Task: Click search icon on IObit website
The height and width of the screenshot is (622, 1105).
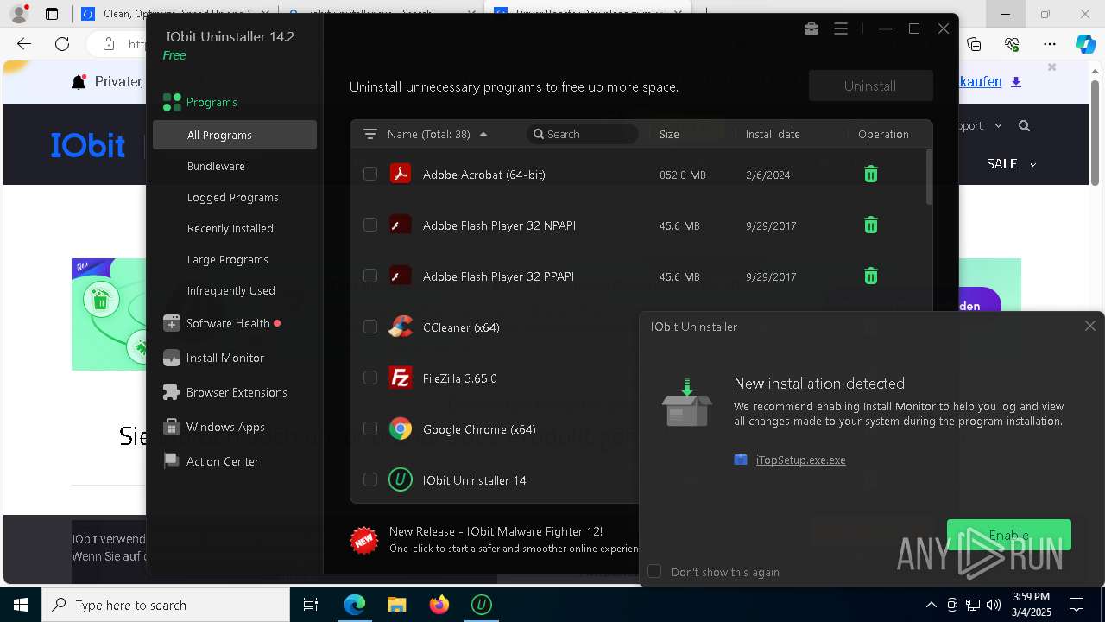Action: pyautogui.click(x=1024, y=125)
